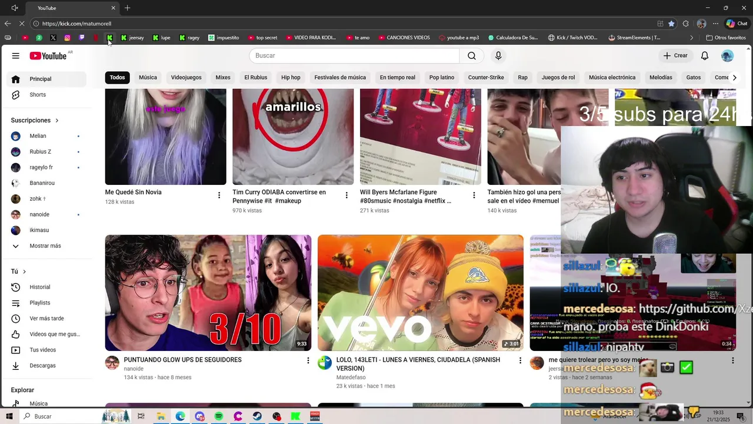Open Spotify from the taskbar
The height and width of the screenshot is (424, 753).
tap(219, 416)
